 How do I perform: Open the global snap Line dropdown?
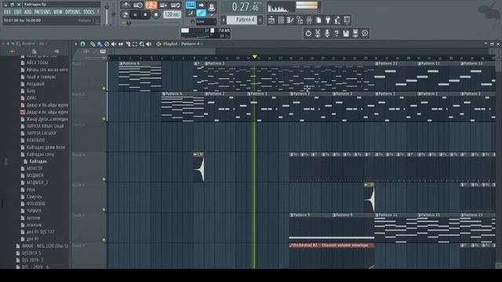pyautogui.click(x=206, y=22)
